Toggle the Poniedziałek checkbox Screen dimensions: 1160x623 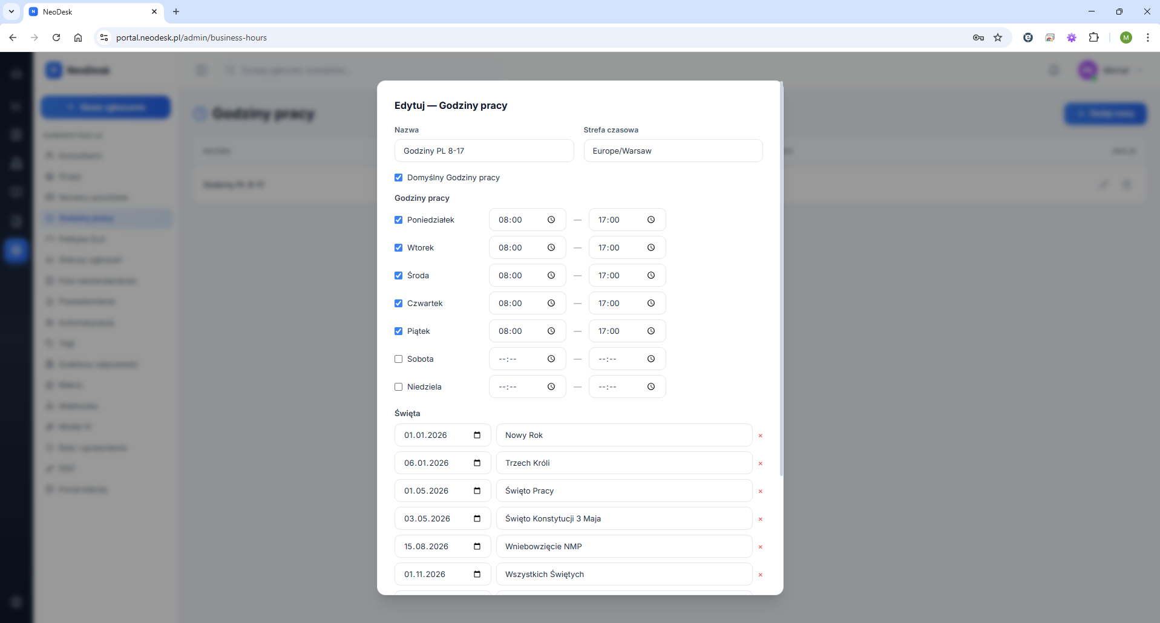tap(398, 220)
